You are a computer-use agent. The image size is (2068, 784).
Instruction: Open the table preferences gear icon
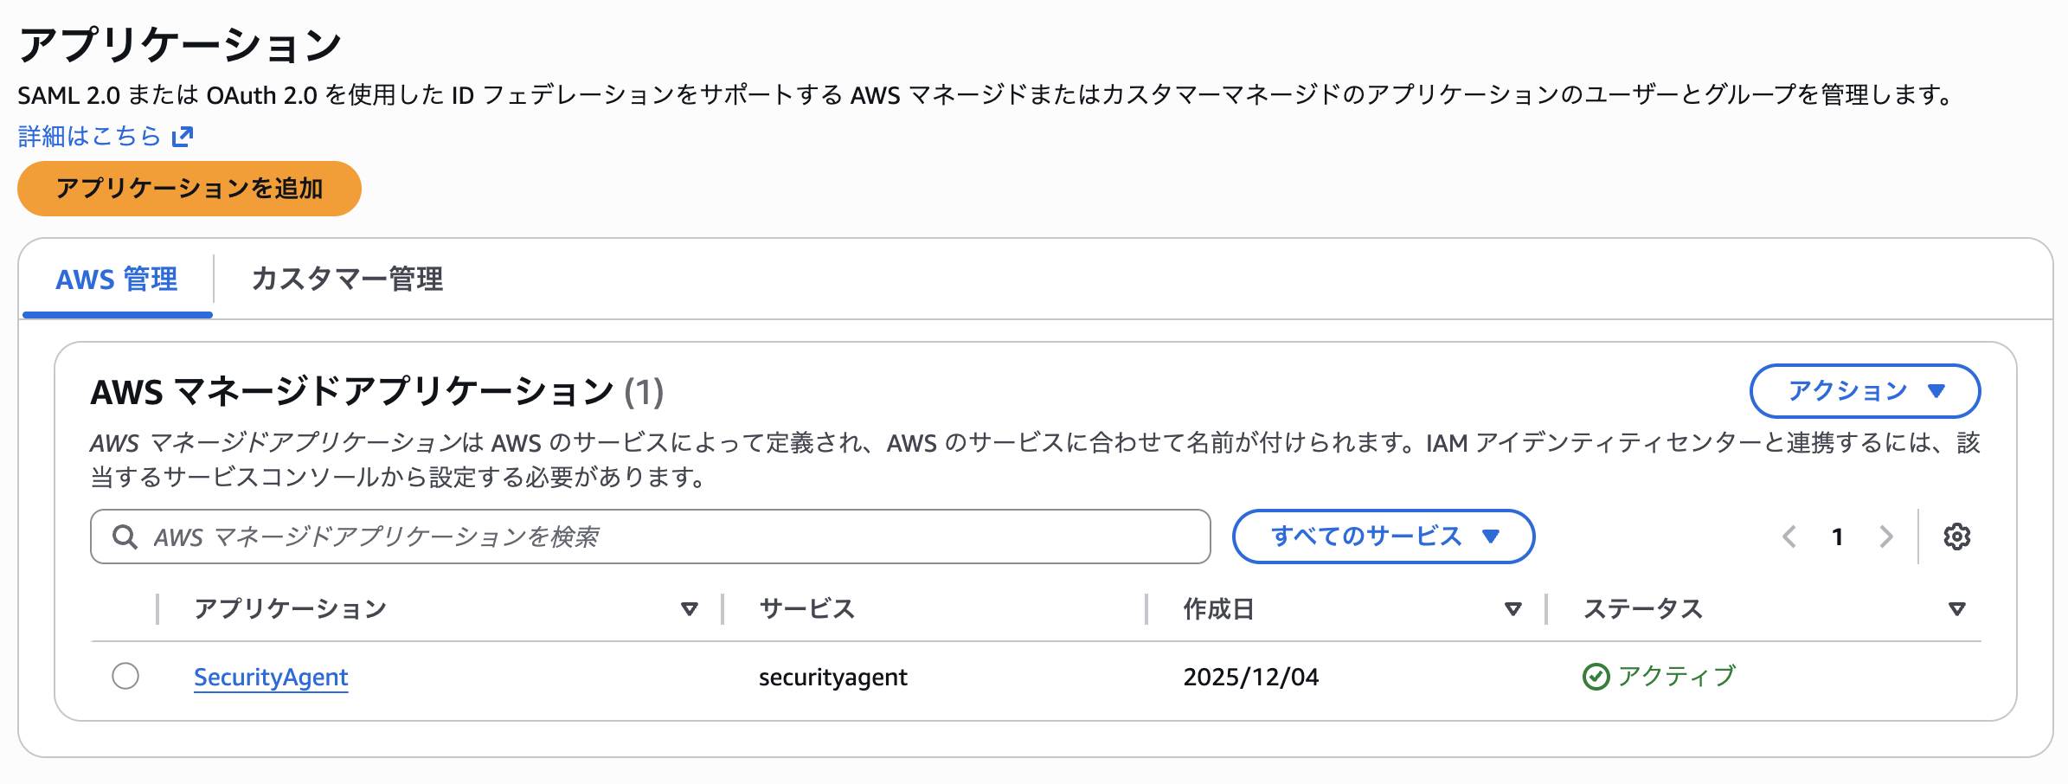(x=1956, y=537)
